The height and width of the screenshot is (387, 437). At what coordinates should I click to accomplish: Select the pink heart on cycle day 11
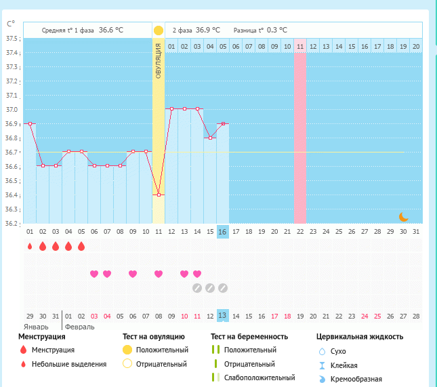(x=159, y=274)
